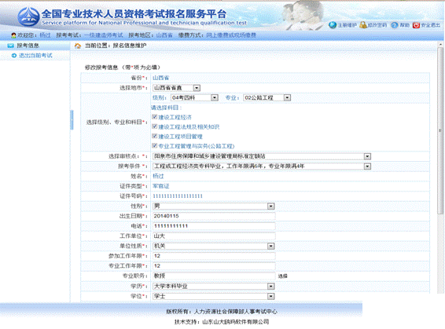Click the 选择 link beside 专业职务
This screenshot has width=445, height=329.
(283, 276)
